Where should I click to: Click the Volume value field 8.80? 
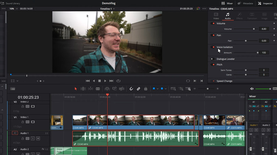pos(264,29)
